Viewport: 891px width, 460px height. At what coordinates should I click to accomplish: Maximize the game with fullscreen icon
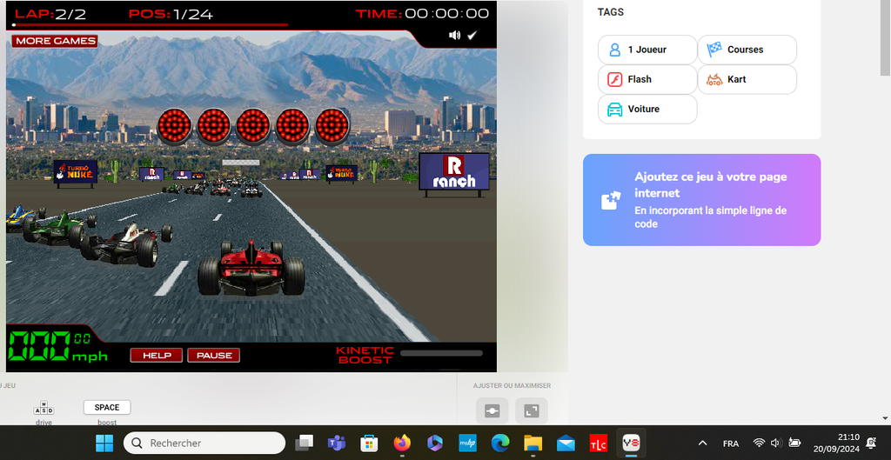531,410
